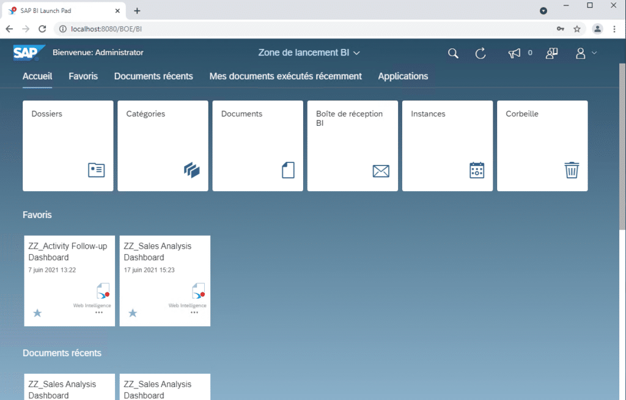The image size is (626, 400).
Task: Click the browser forward arrow
Action: (26, 29)
